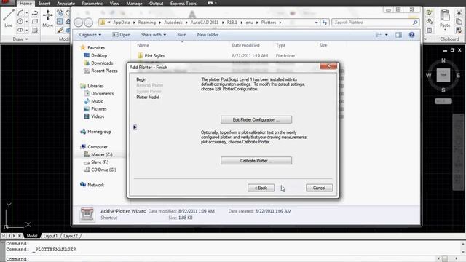Open the Organize dropdown menu
The width and height of the screenshot is (466, 262).
[90, 35]
